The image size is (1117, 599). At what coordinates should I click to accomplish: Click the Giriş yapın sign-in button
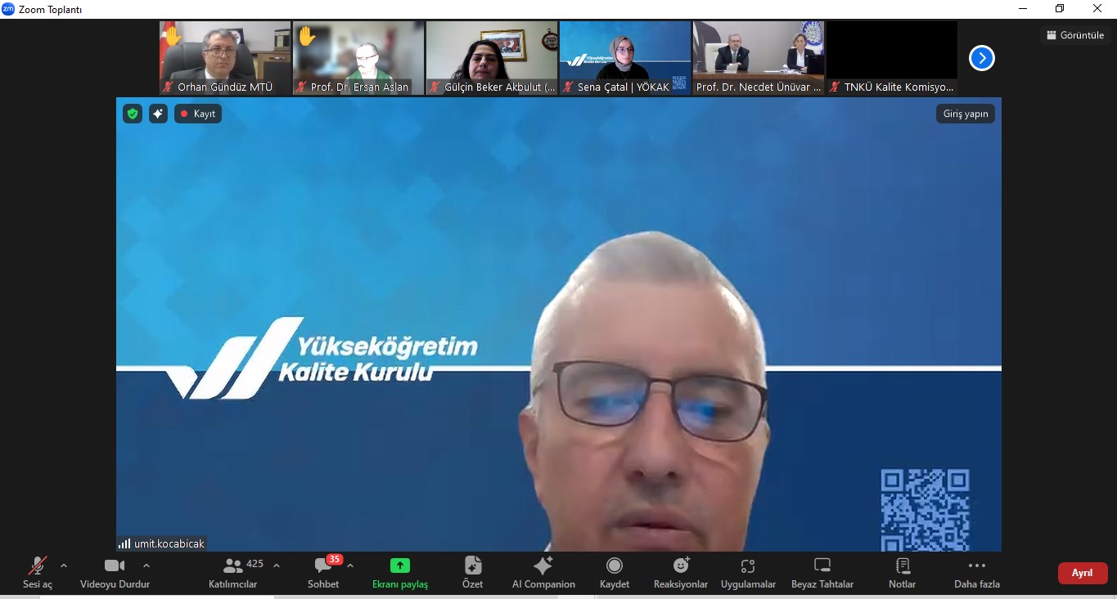click(966, 114)
